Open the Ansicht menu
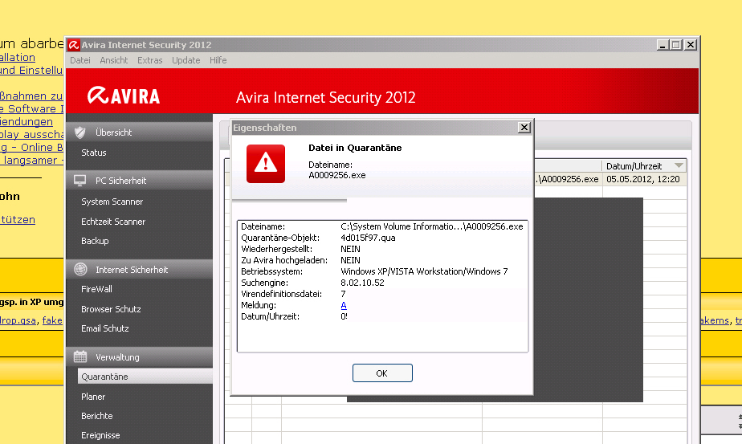 point(113,60)
